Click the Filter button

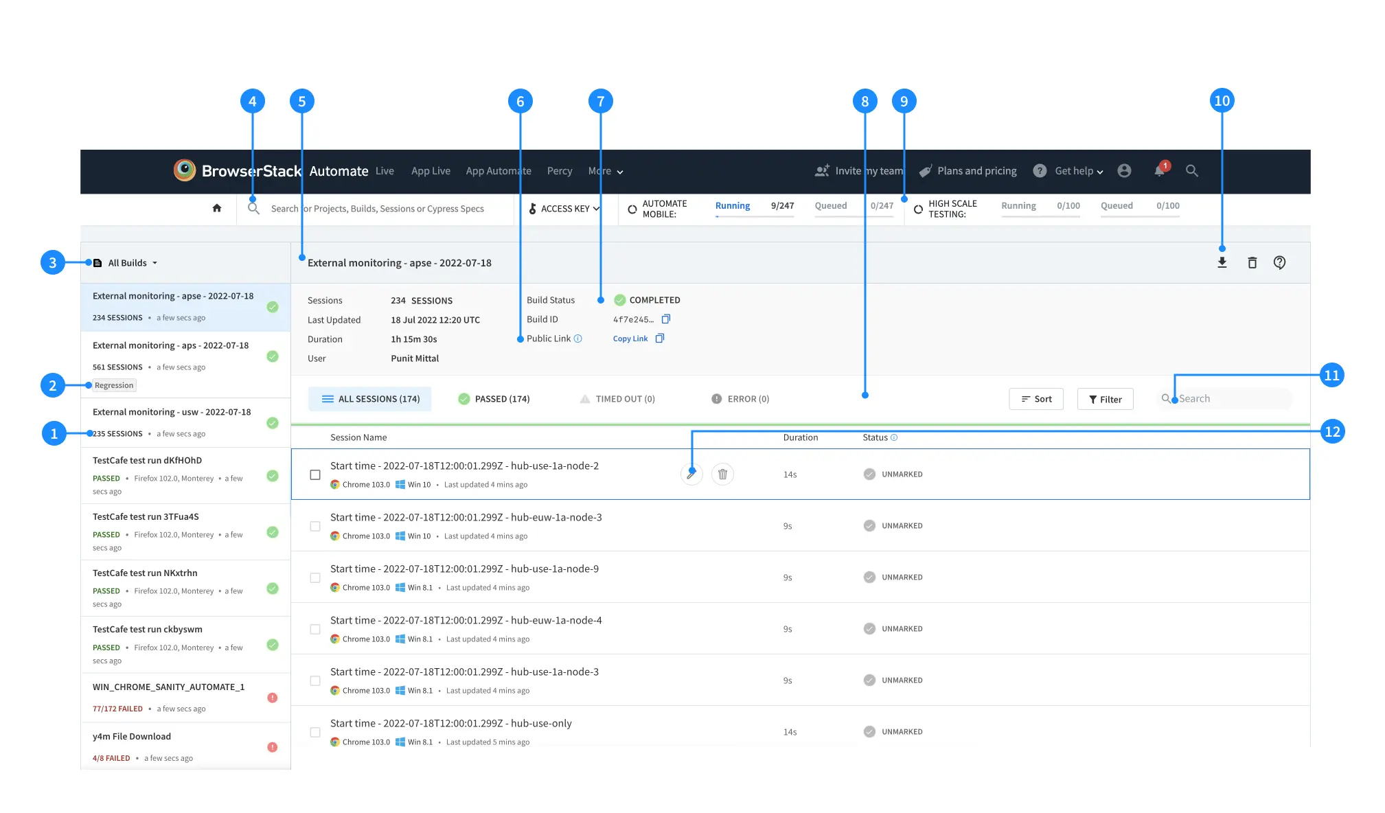click(x=1105, y=399)
